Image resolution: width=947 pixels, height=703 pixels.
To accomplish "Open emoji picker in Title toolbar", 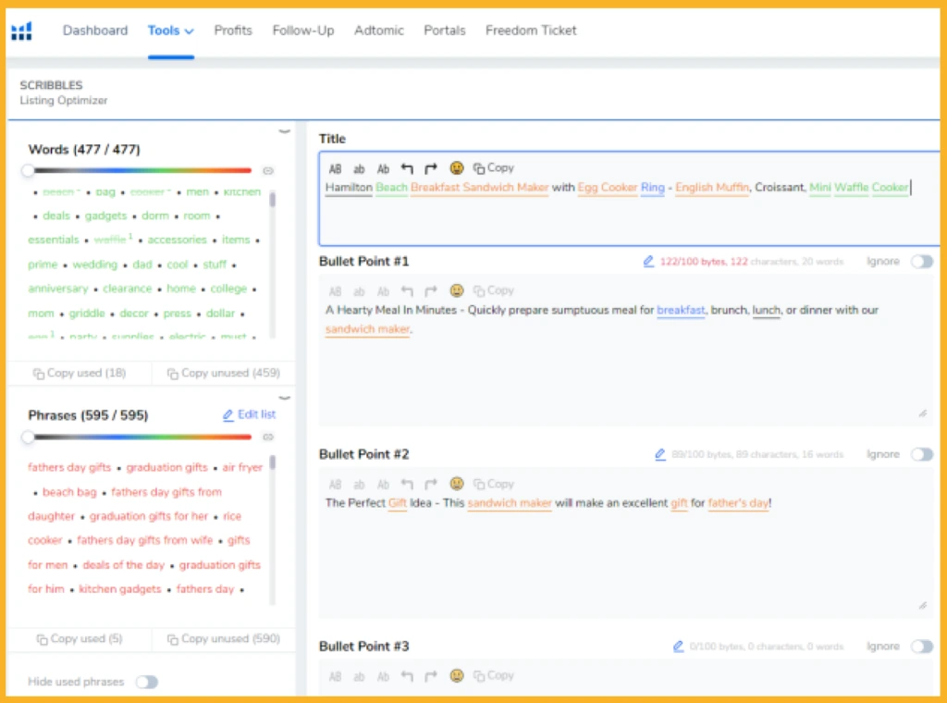I will [457, 168].
